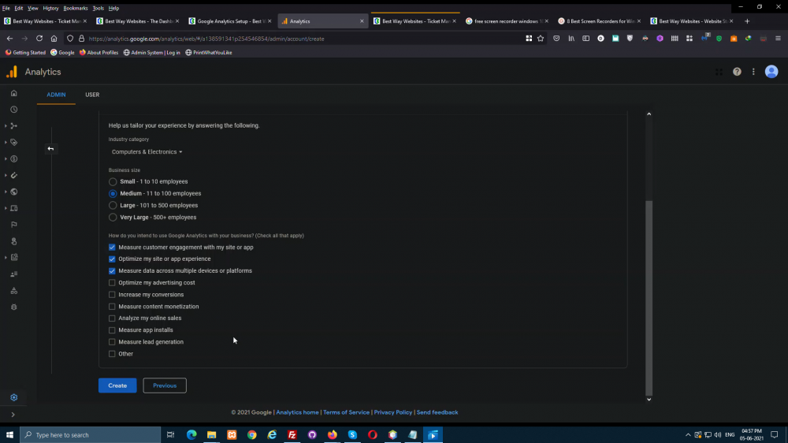
Task: Open the three-dot more options menu
Action: coord(753,72)
